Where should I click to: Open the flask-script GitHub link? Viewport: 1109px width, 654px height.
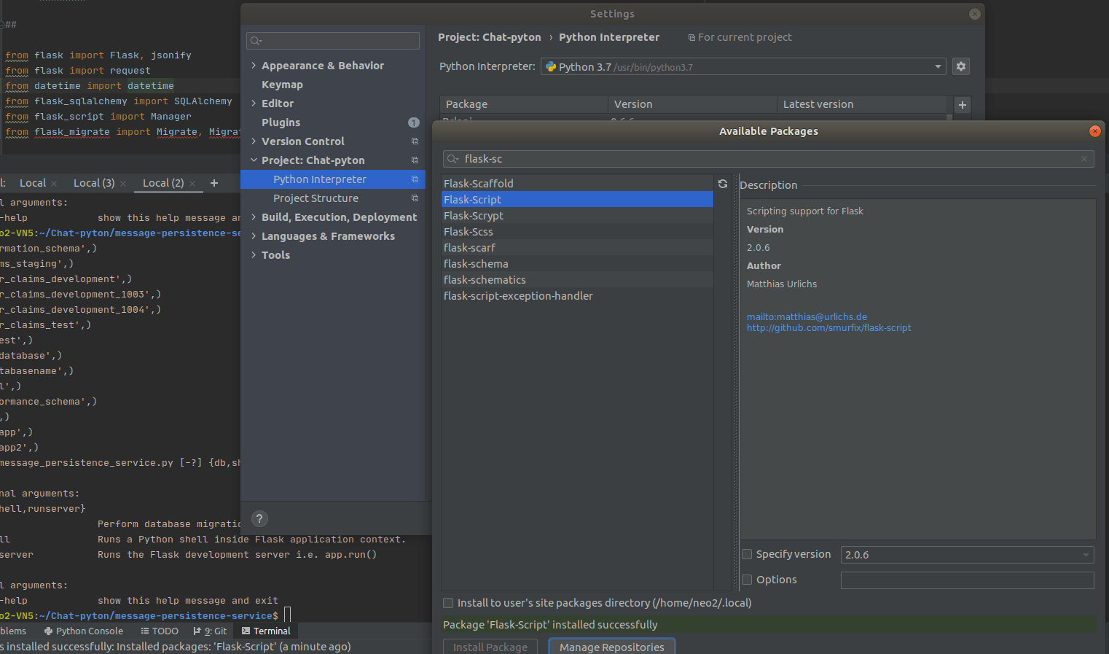pyautogui.click(x=828, y=328)
